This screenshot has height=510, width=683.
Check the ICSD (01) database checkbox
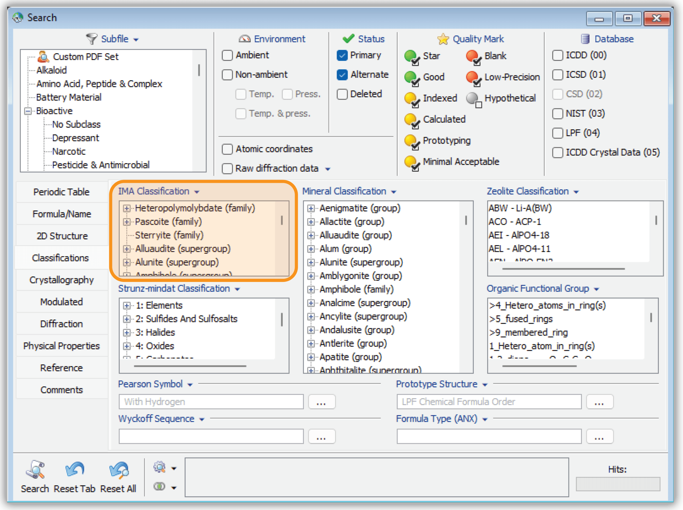(557, 75)
